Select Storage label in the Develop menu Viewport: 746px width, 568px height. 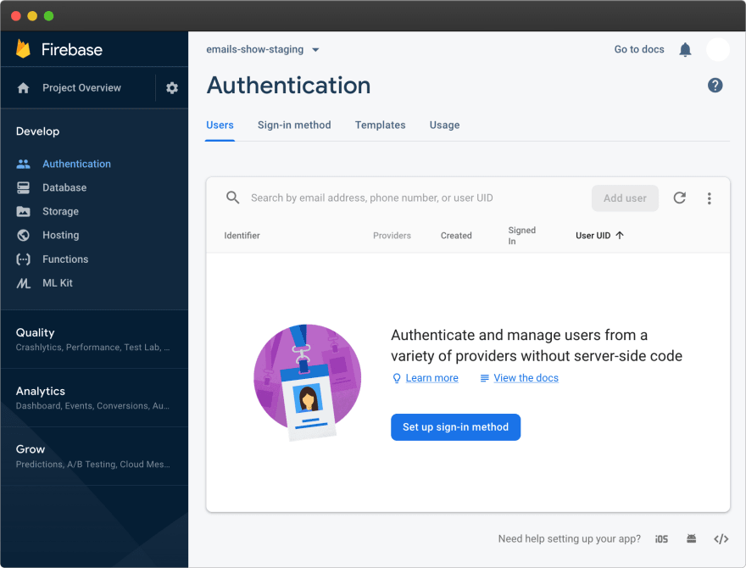[60, 211]
